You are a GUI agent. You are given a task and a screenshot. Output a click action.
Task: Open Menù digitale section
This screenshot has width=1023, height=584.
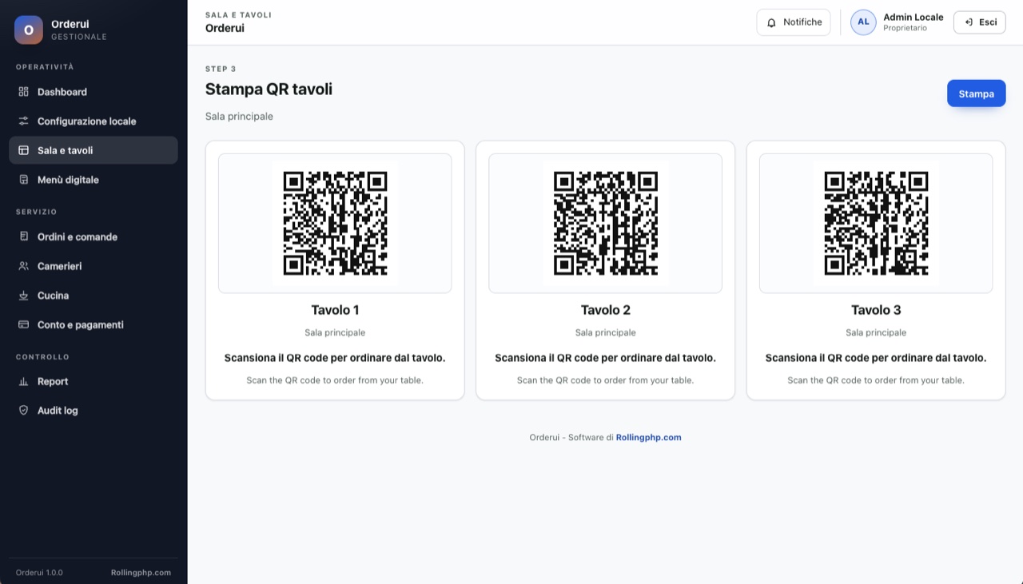pos(94,180)
